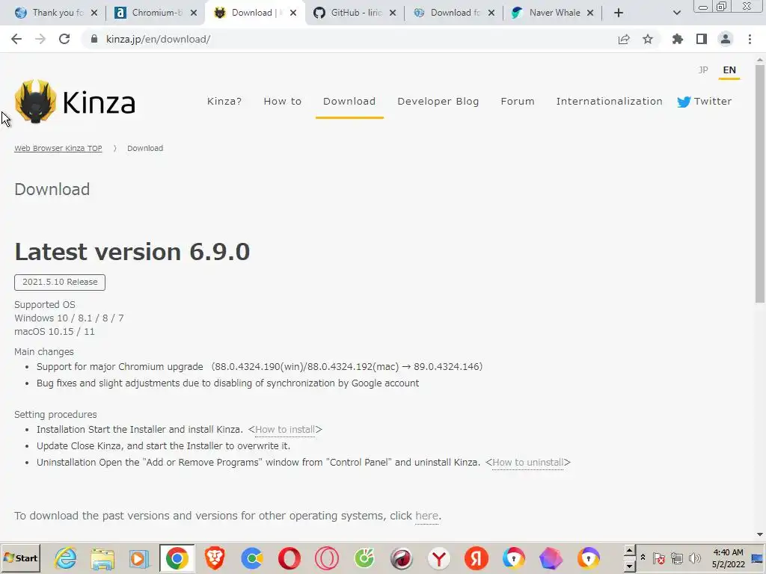Open the extensions puzzle icon
The image size is (766, 574).
click(x=678, y=39)
